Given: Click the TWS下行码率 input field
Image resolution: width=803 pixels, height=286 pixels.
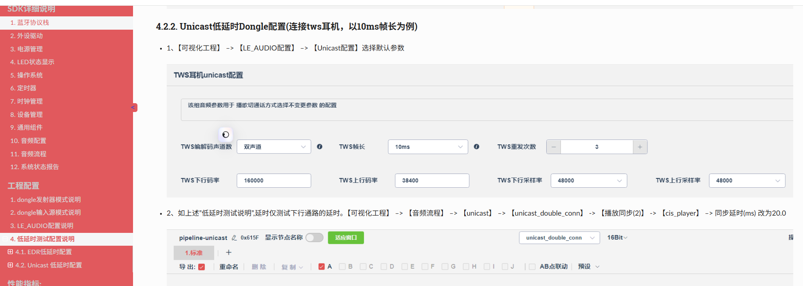Looking at the screenshot, I should 274,181.
